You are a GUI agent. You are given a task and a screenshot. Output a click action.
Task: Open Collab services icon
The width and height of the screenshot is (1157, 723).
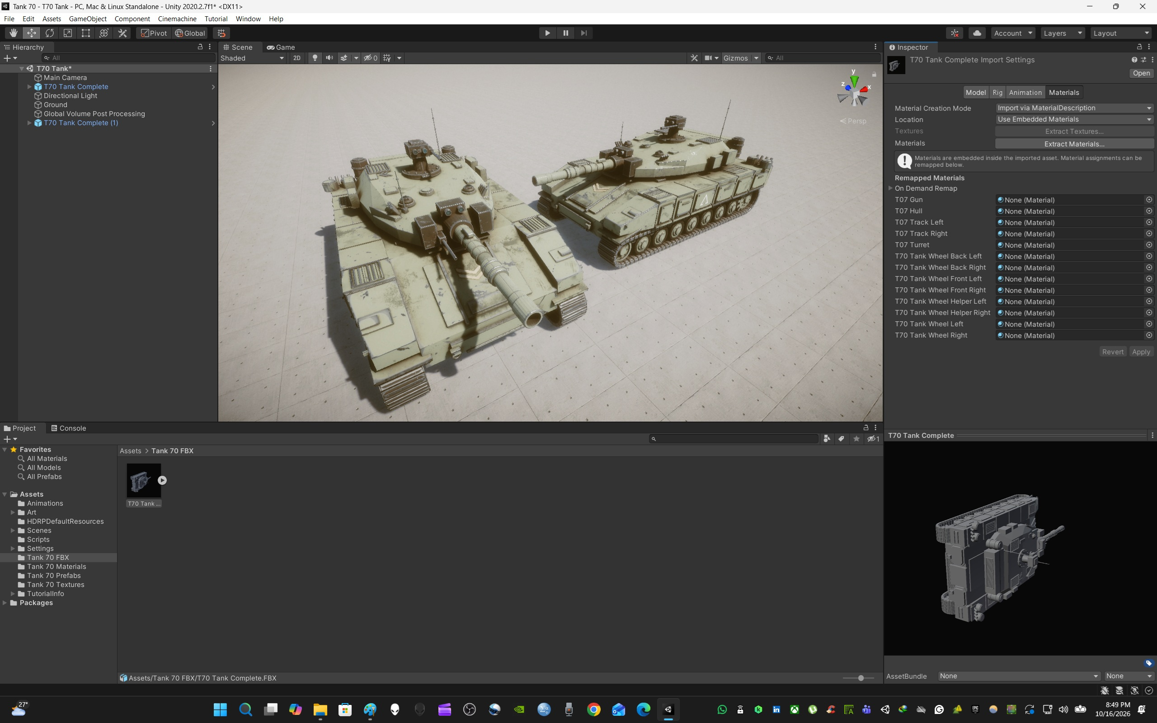(955, 33)
